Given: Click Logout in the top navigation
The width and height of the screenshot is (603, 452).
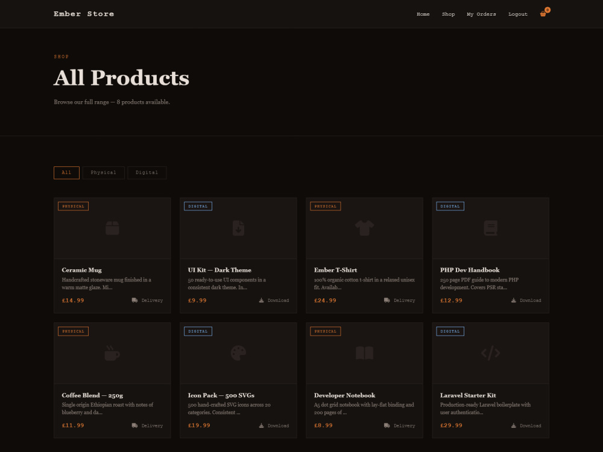Looking at the screenshot, I should [x=518, y=14].
